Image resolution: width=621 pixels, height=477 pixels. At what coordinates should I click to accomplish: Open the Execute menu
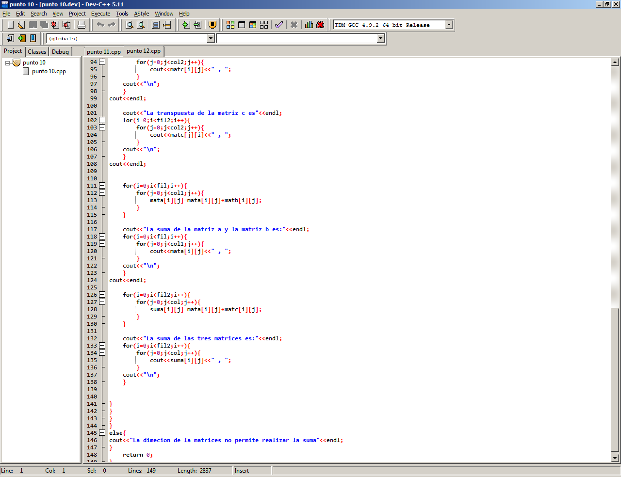coord(100,14)
